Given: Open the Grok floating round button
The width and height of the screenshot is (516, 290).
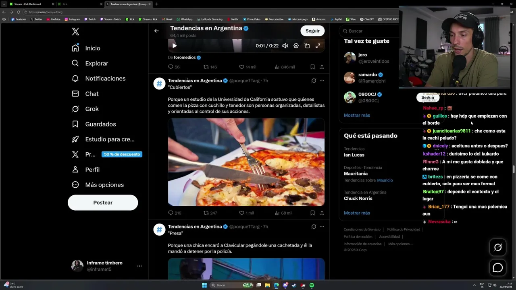Looking at the screenshot, I should (498, 247).
